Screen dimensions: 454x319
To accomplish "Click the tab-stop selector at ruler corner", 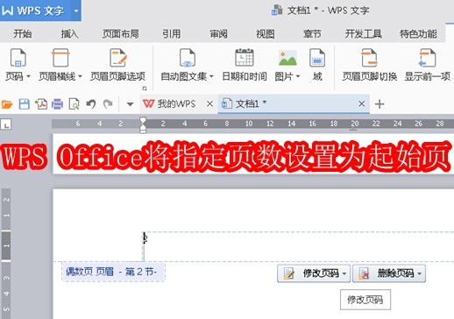I will tap(6, 124).
